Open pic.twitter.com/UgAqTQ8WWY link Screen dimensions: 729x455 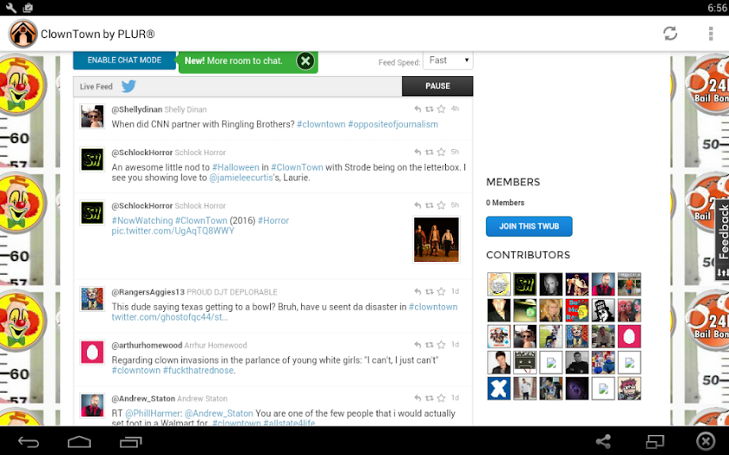click(x=173, y=231)
